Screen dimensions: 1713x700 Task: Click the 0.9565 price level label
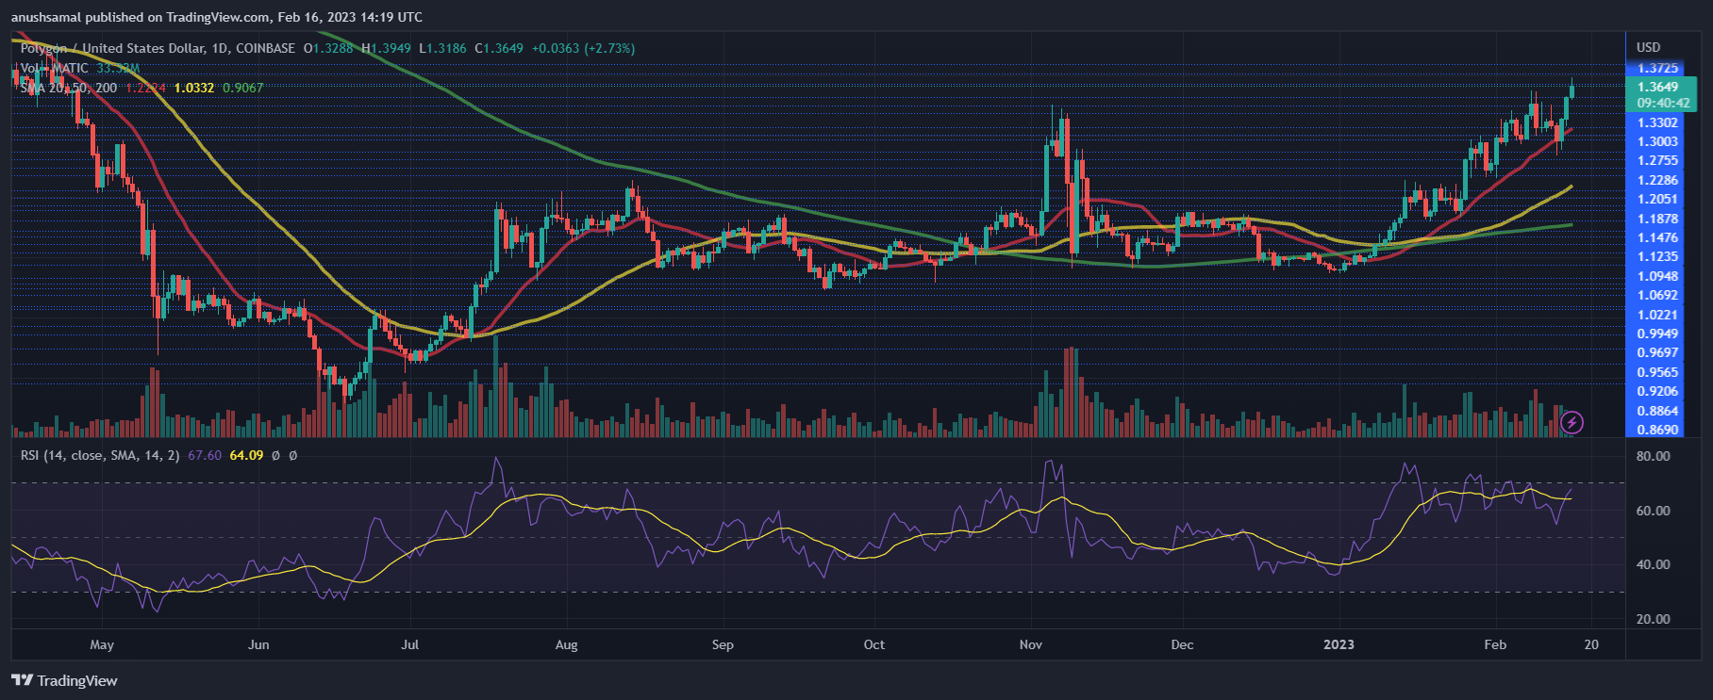(1657, 372)
